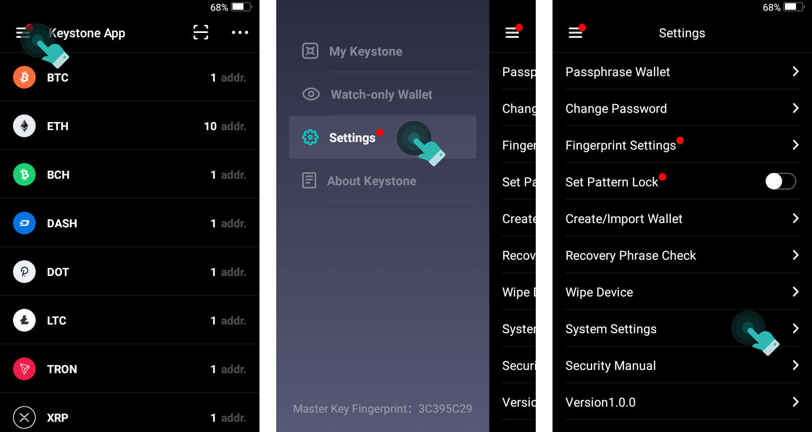The width and height of the screenshot is (812, 432).
Task: Tap the blue DASH coin icon
Action: click(x=24, y=223)
